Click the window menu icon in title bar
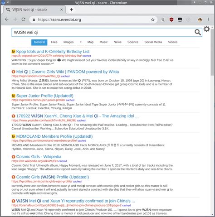Image resolution: width=215 pixels, height=217 pixels. pyautogui.click(x=3, y=2)
